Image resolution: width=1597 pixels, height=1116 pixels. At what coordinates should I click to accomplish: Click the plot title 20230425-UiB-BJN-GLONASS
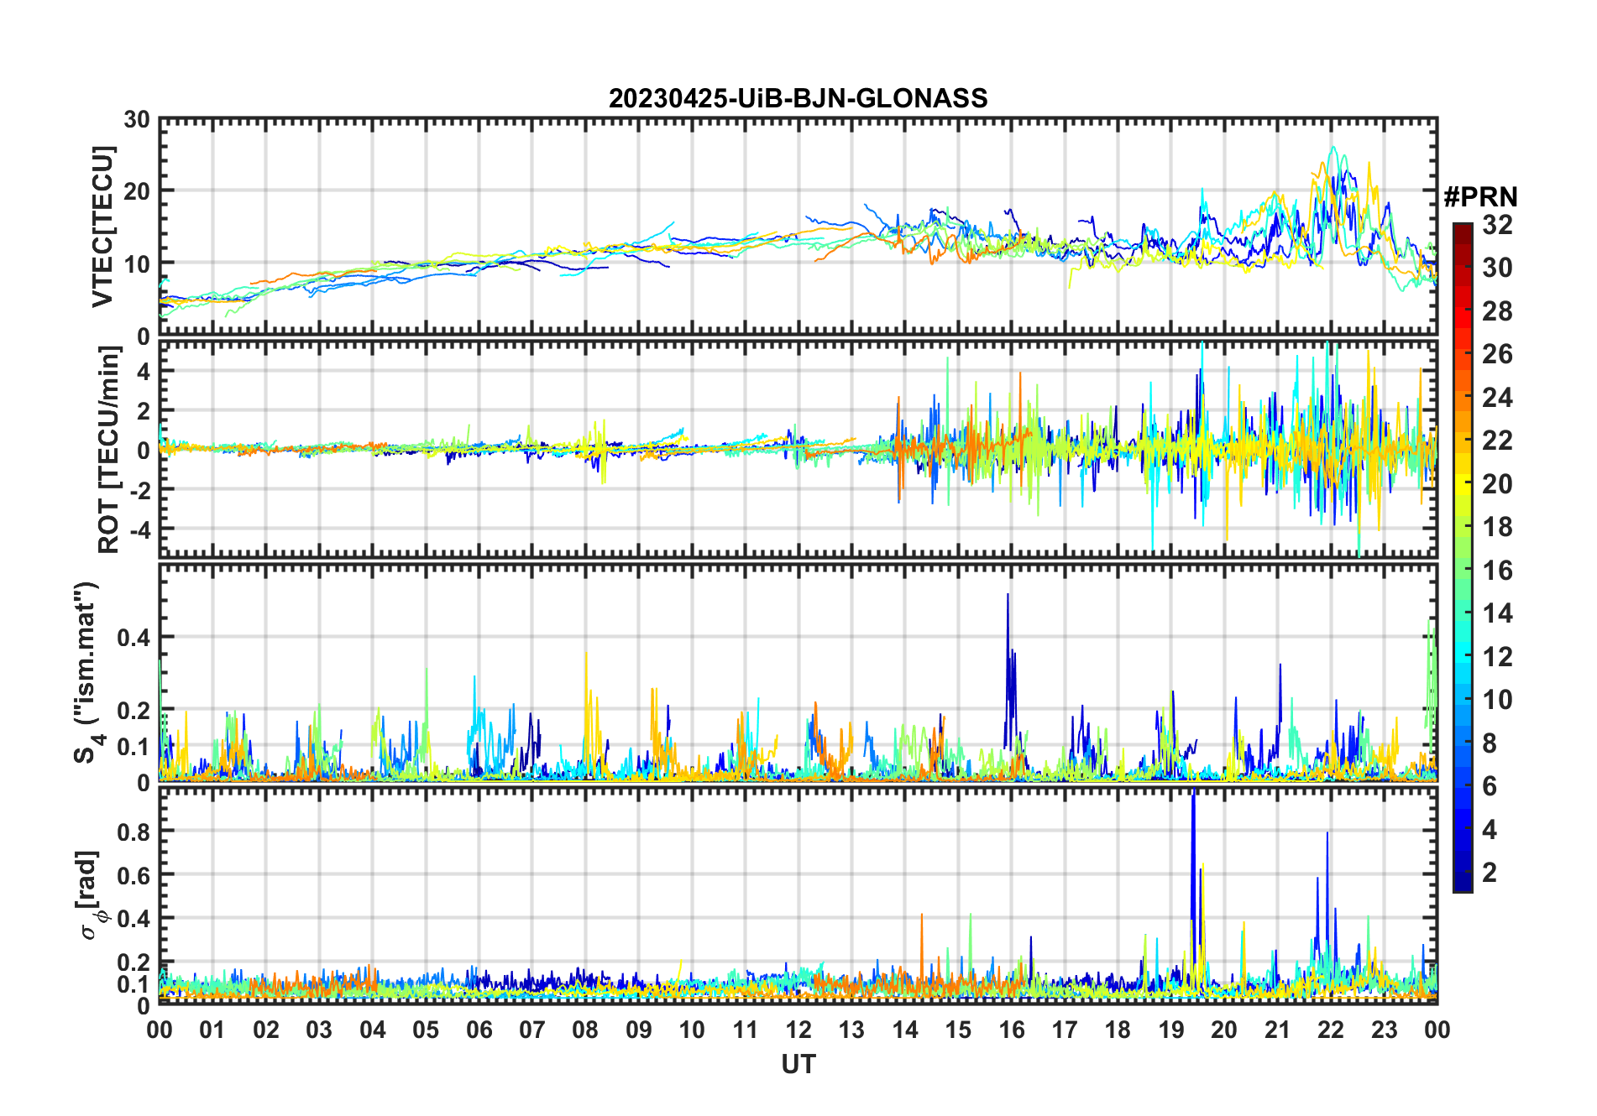click(798, 98)
